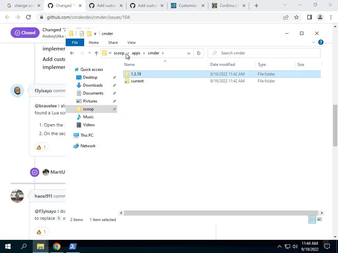
Task: Bookmark this GitHub page with star
Action: coord(296,17)
